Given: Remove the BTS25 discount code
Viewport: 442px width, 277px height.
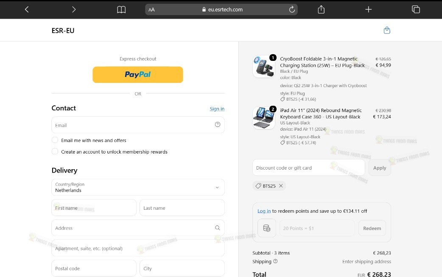Looking at the screenshot, I should (x=281, y=186).
